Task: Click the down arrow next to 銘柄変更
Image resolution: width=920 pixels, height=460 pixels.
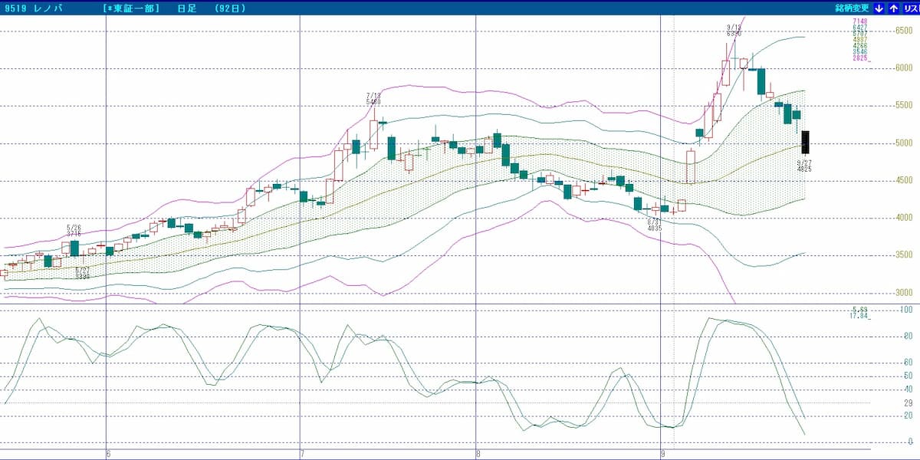Action: coord(879,8)
